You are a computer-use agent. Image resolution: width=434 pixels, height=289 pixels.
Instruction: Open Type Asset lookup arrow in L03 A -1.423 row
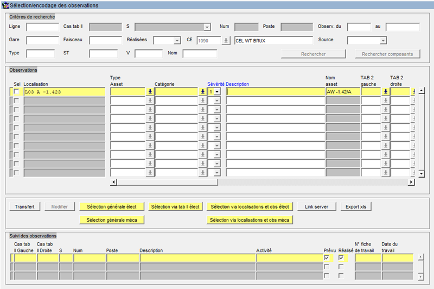click(x=150, y=92)
